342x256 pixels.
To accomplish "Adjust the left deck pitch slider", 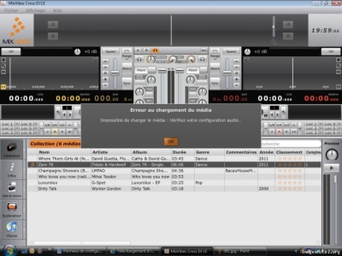I will (115, 73).
